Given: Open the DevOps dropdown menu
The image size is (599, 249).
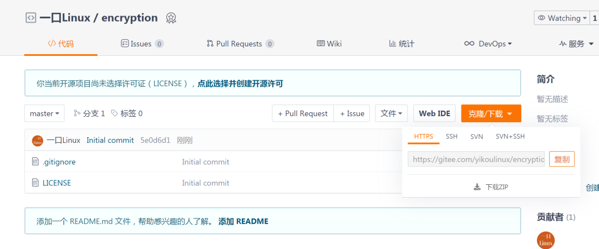Looking at the screenshot, I should point(488,44).
